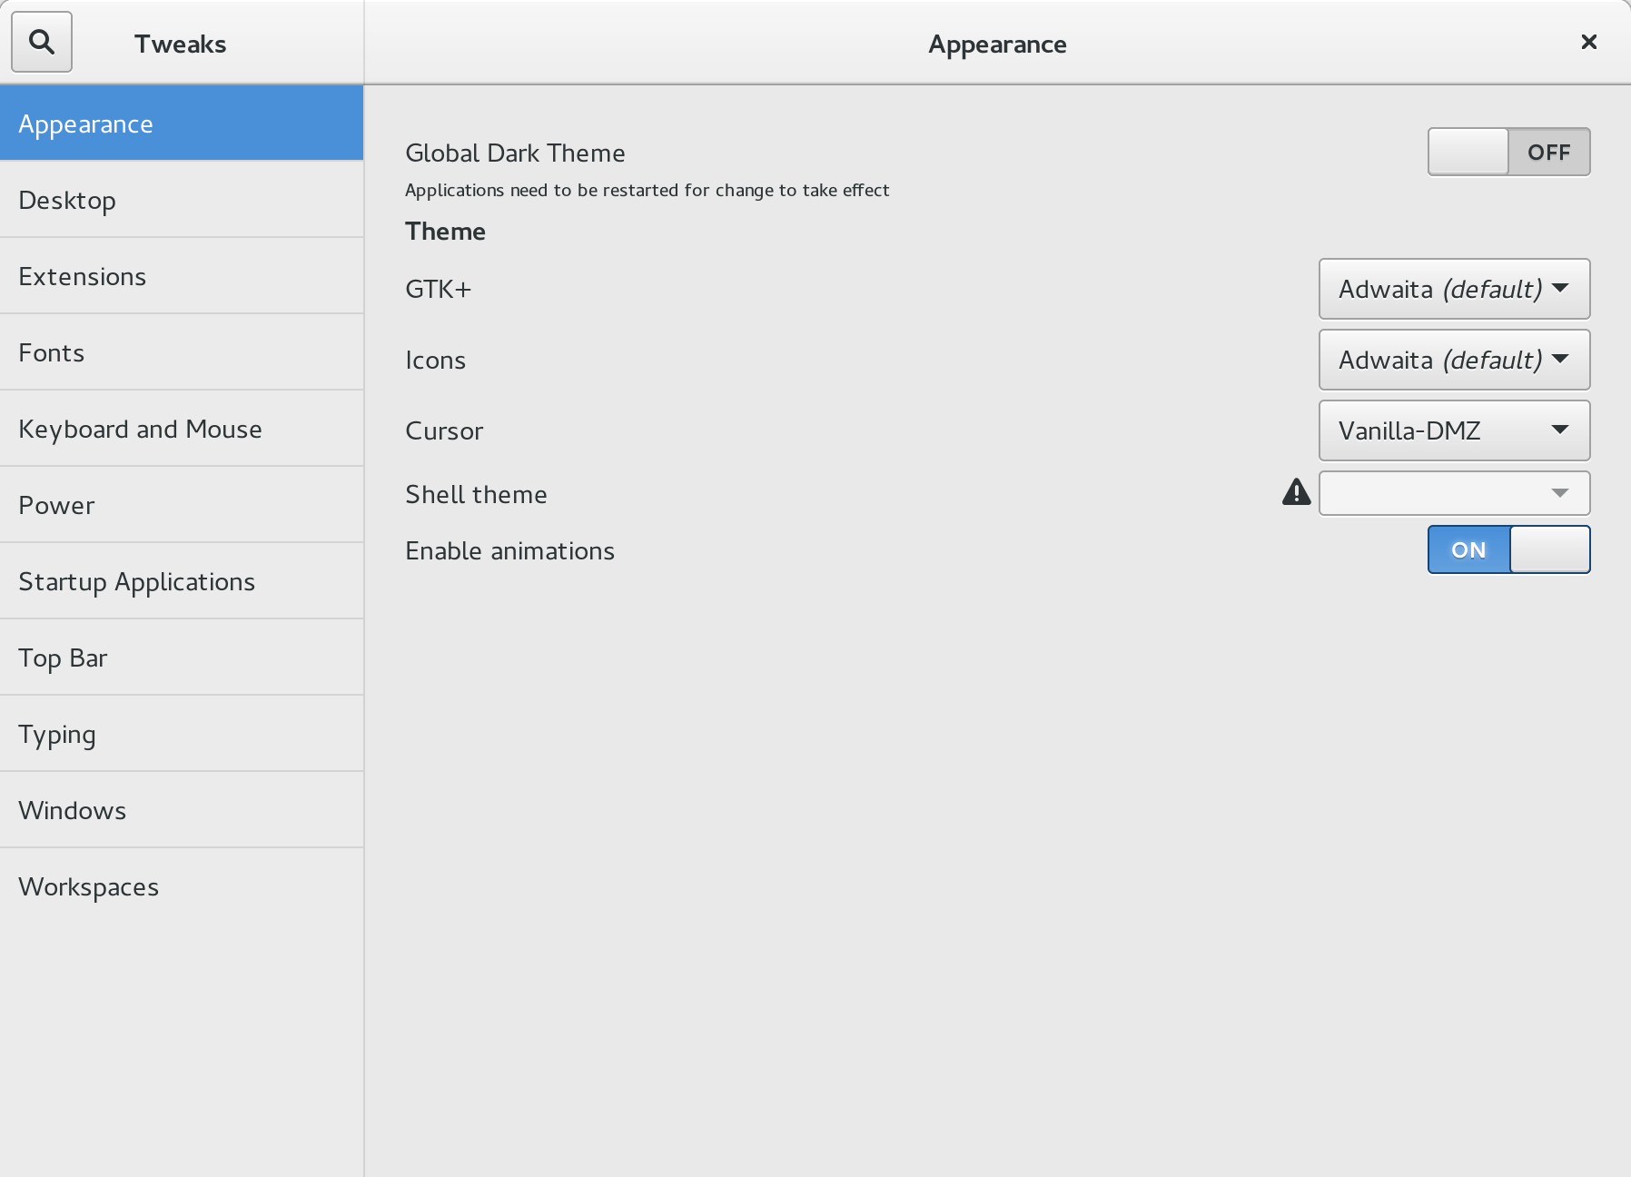Viewport: 1631px width, 1177px height.
Task: Turn off Enable animations switch
Action: [1508, 549]
